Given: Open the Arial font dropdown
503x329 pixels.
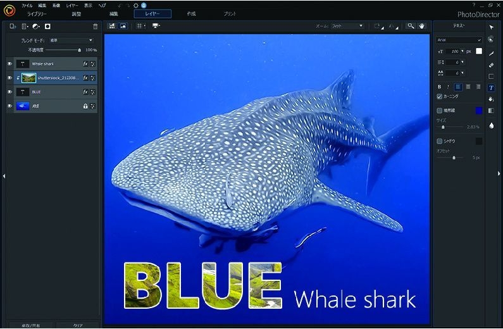Looking at the screenshot, I should (459, 39).
